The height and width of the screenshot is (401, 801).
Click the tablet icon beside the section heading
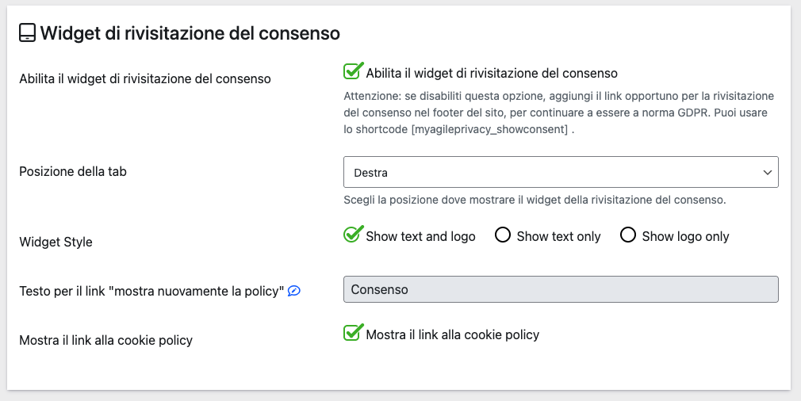[27, 33]
